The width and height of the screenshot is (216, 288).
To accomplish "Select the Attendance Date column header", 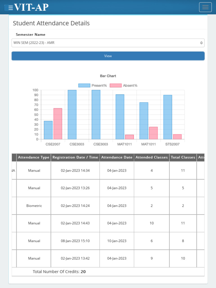I will pyautogui.click(x=117, y=157).
